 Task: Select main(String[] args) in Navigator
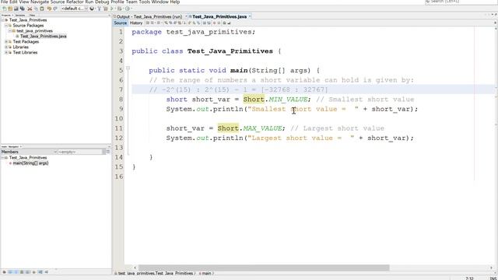coord(30,163)
